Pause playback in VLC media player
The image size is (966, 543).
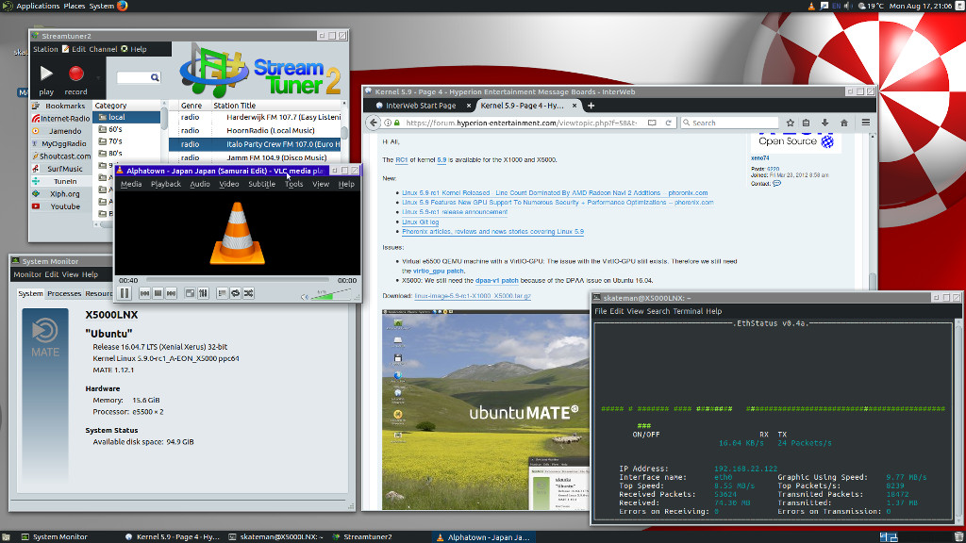pyautogui.click(x=125, y=294)
